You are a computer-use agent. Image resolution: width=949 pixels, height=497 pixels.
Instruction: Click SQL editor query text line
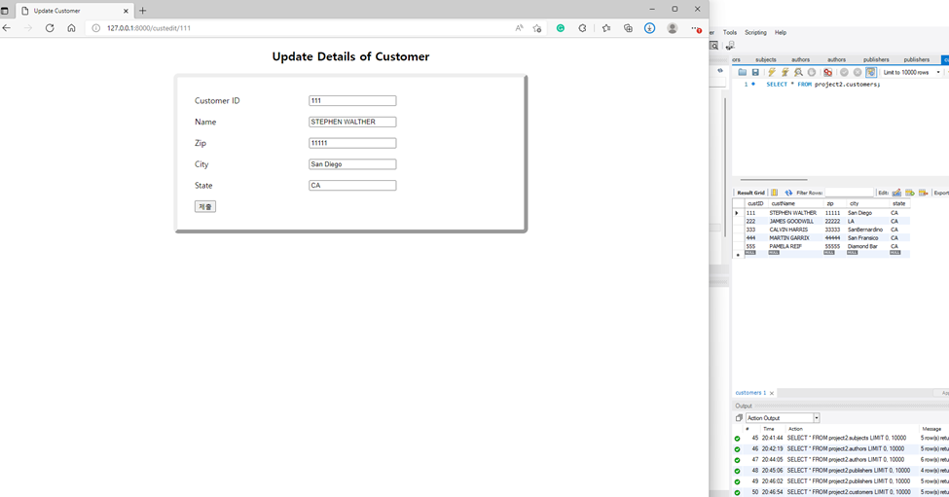823,85
